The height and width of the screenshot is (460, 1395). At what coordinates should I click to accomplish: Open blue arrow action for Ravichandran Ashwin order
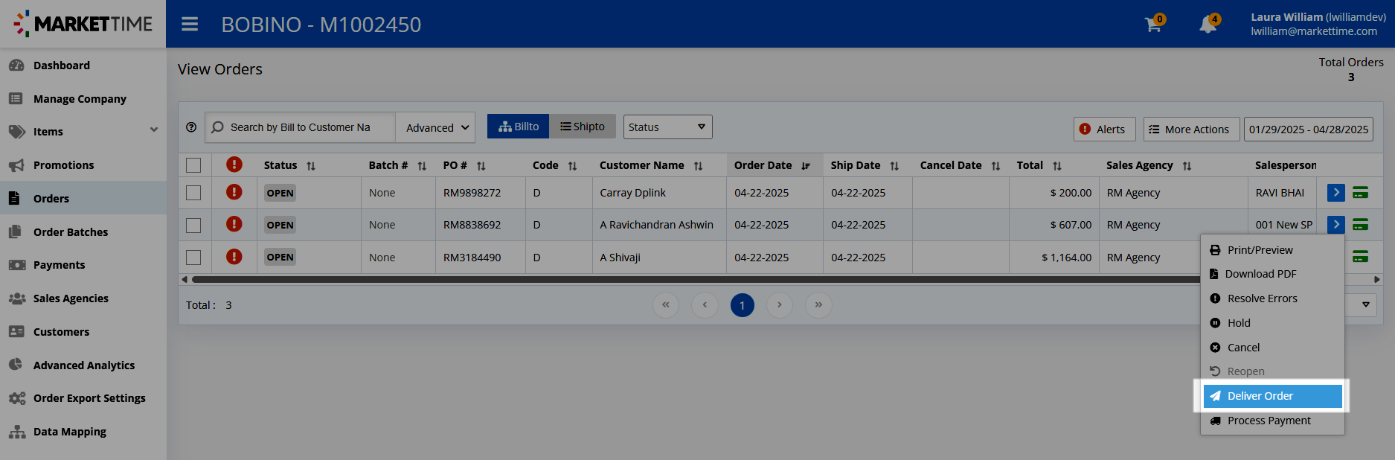(1336, 224)
